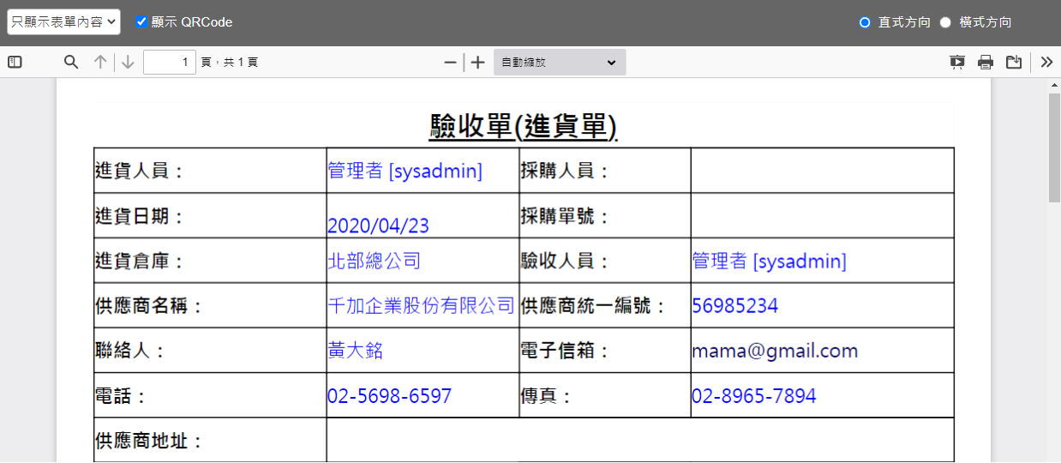This screenshot has height=463, width=1061.
Task: Go to next page arrow
Action: (128, 62)
